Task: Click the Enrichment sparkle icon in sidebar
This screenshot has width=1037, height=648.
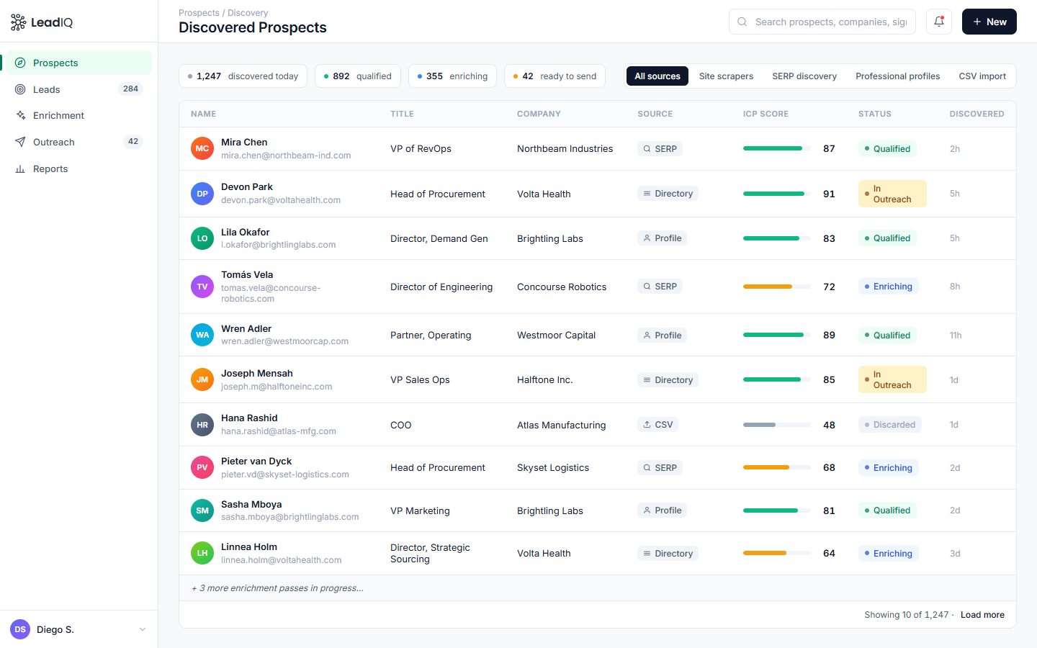Action: [20, 115]
